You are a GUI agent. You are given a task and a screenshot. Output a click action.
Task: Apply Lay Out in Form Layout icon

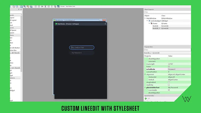(x=52, y=6)
